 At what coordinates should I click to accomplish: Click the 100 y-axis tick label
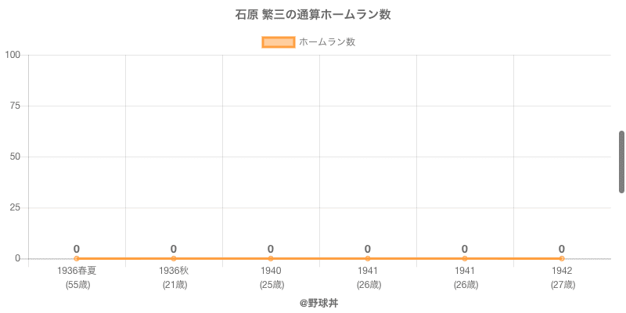click(13, 55)
